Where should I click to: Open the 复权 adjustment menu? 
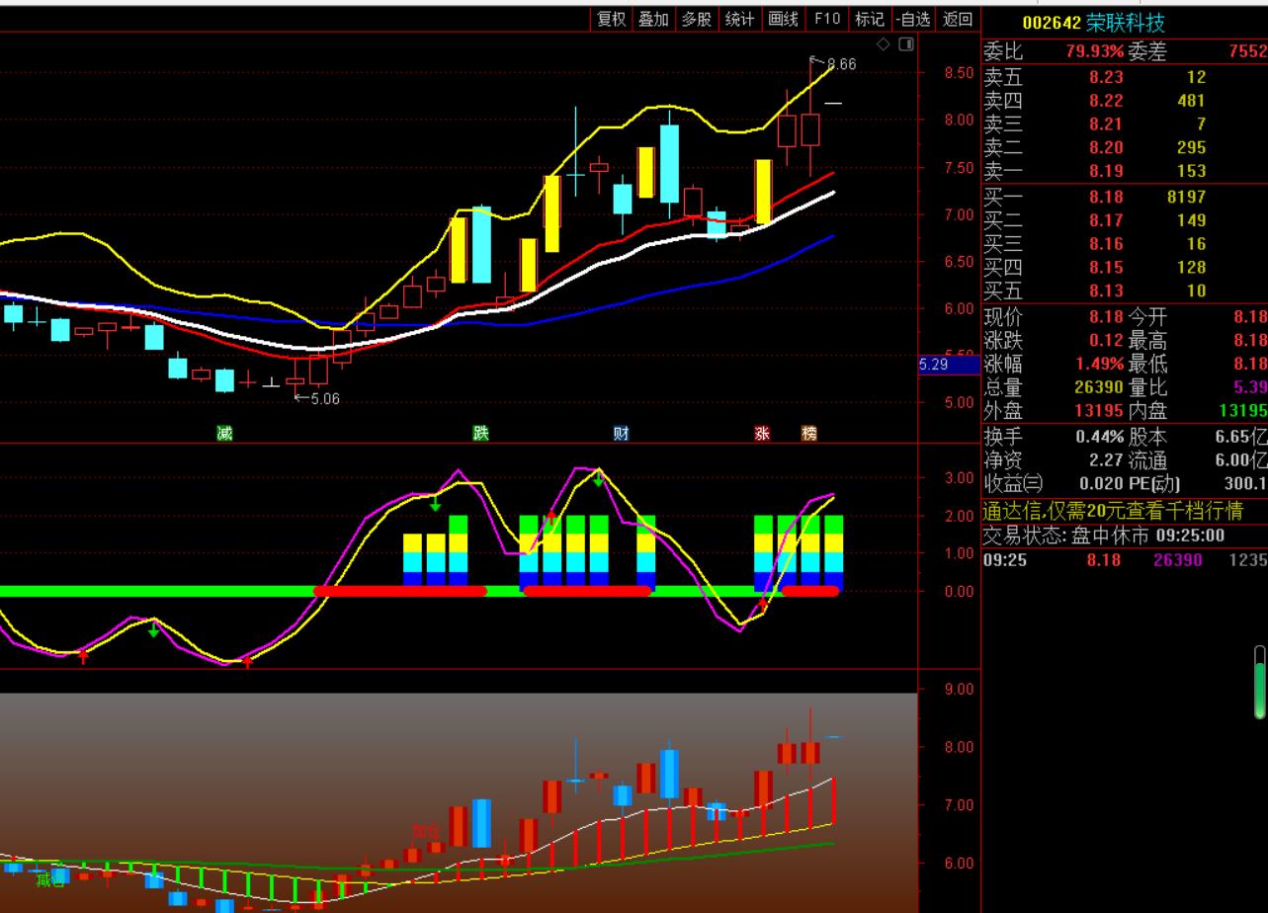click(x=612, y=19)
